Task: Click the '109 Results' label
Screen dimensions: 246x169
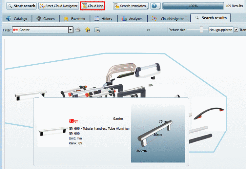Action: click(234, 6)
